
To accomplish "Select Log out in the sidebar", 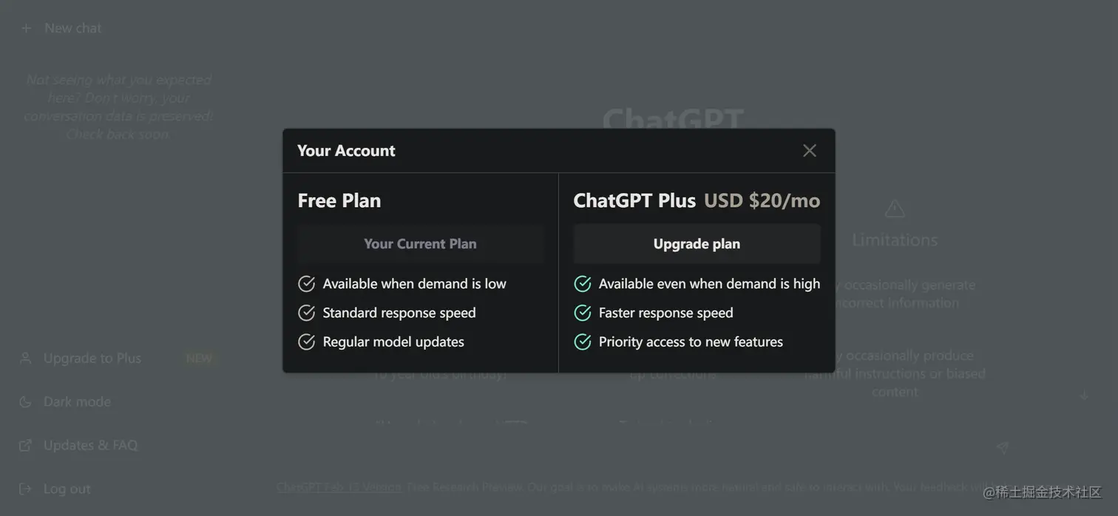I will click(x=67, y=489).
